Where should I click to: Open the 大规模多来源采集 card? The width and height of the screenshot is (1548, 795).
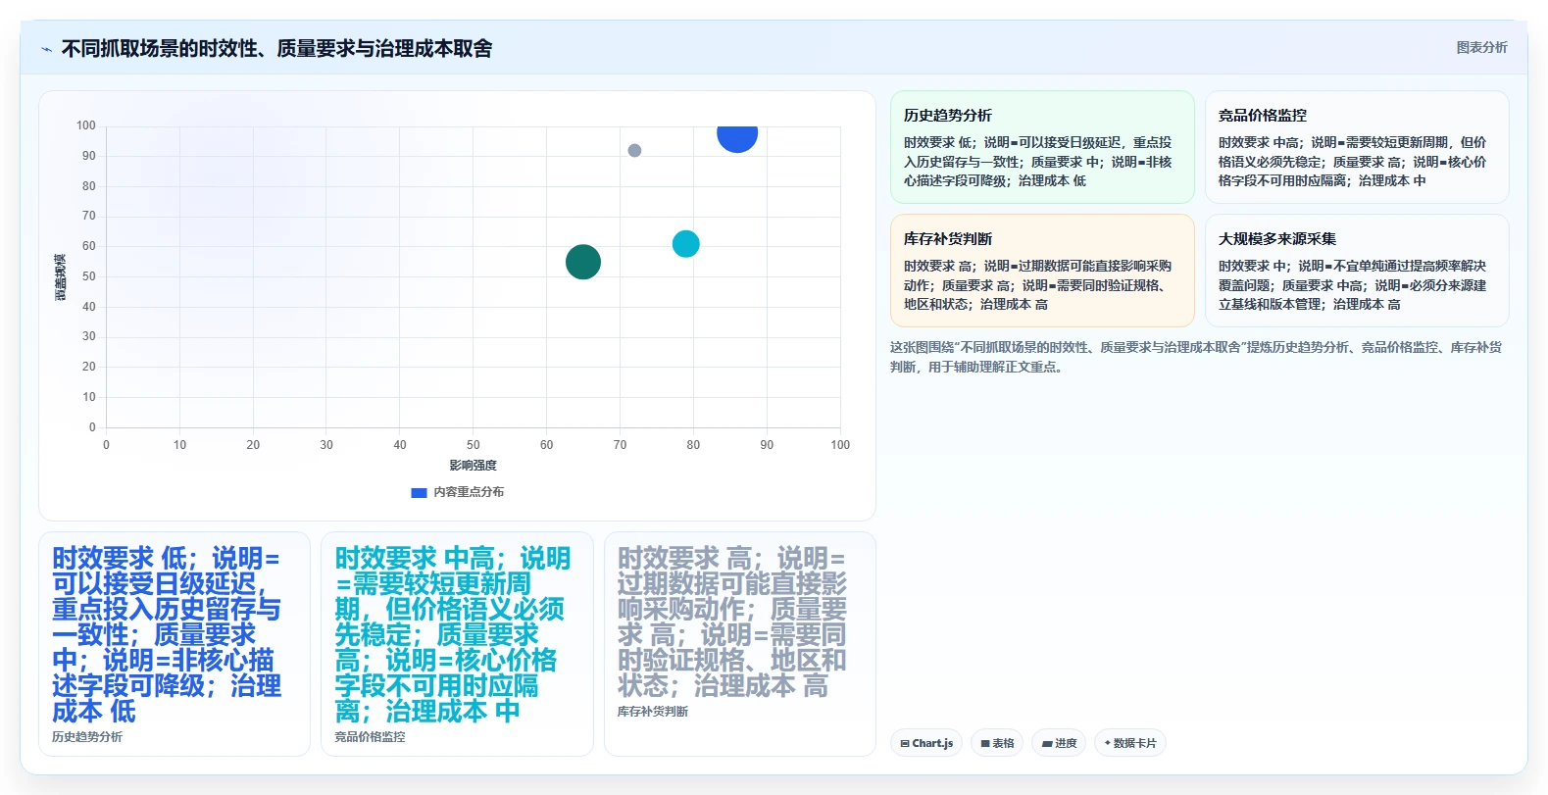[1357, 271]
